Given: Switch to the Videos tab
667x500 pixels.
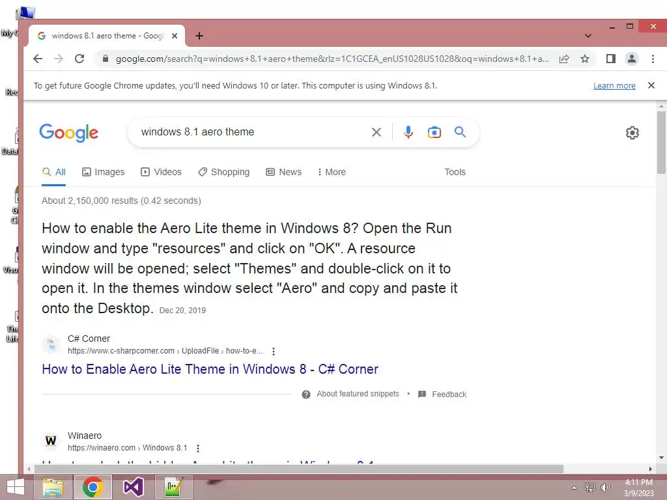Looking at the screenshot, I should pyautogui.click(x=162, y=172).
